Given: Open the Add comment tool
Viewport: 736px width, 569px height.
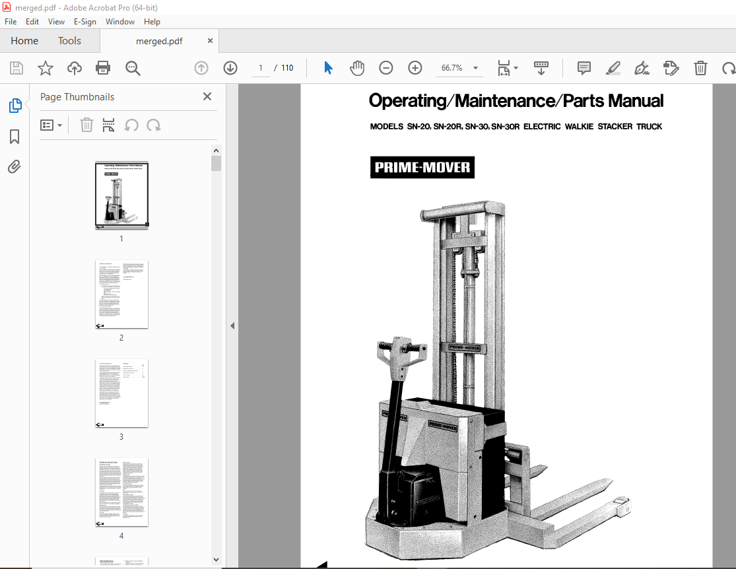Looking at the screenshot, I should tap(584, 68).
